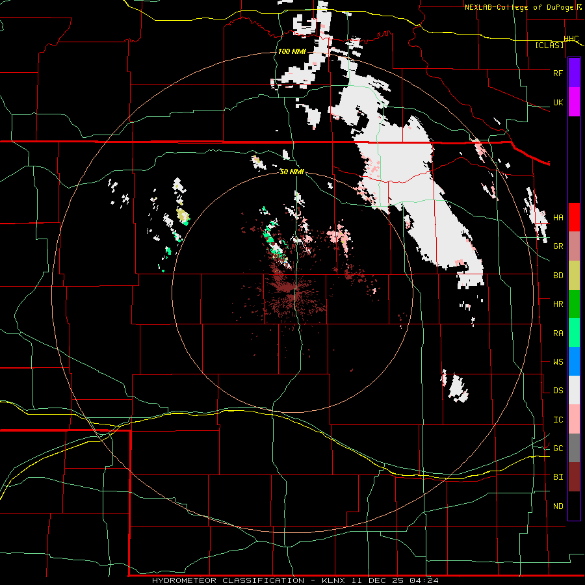
Task: Click the GC gray legend swatch
Action: [x=574, y=448]
